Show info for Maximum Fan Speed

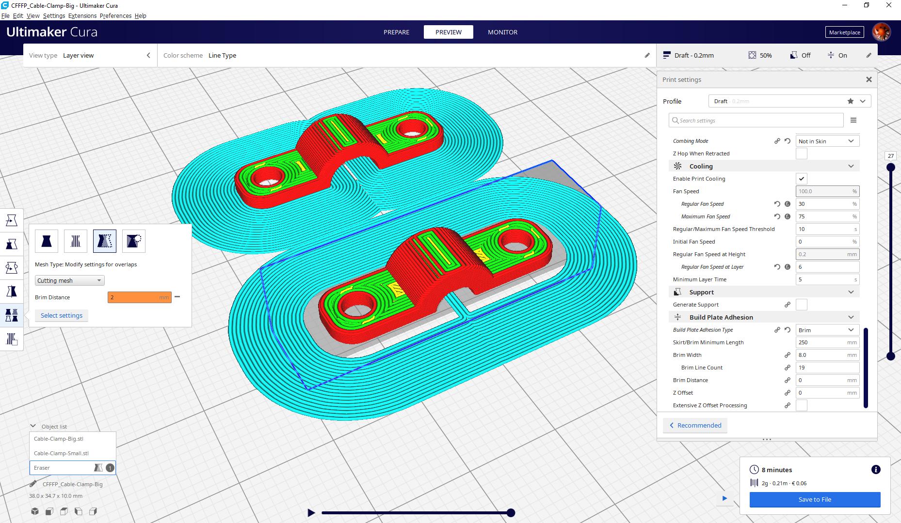tap(788, 216)
